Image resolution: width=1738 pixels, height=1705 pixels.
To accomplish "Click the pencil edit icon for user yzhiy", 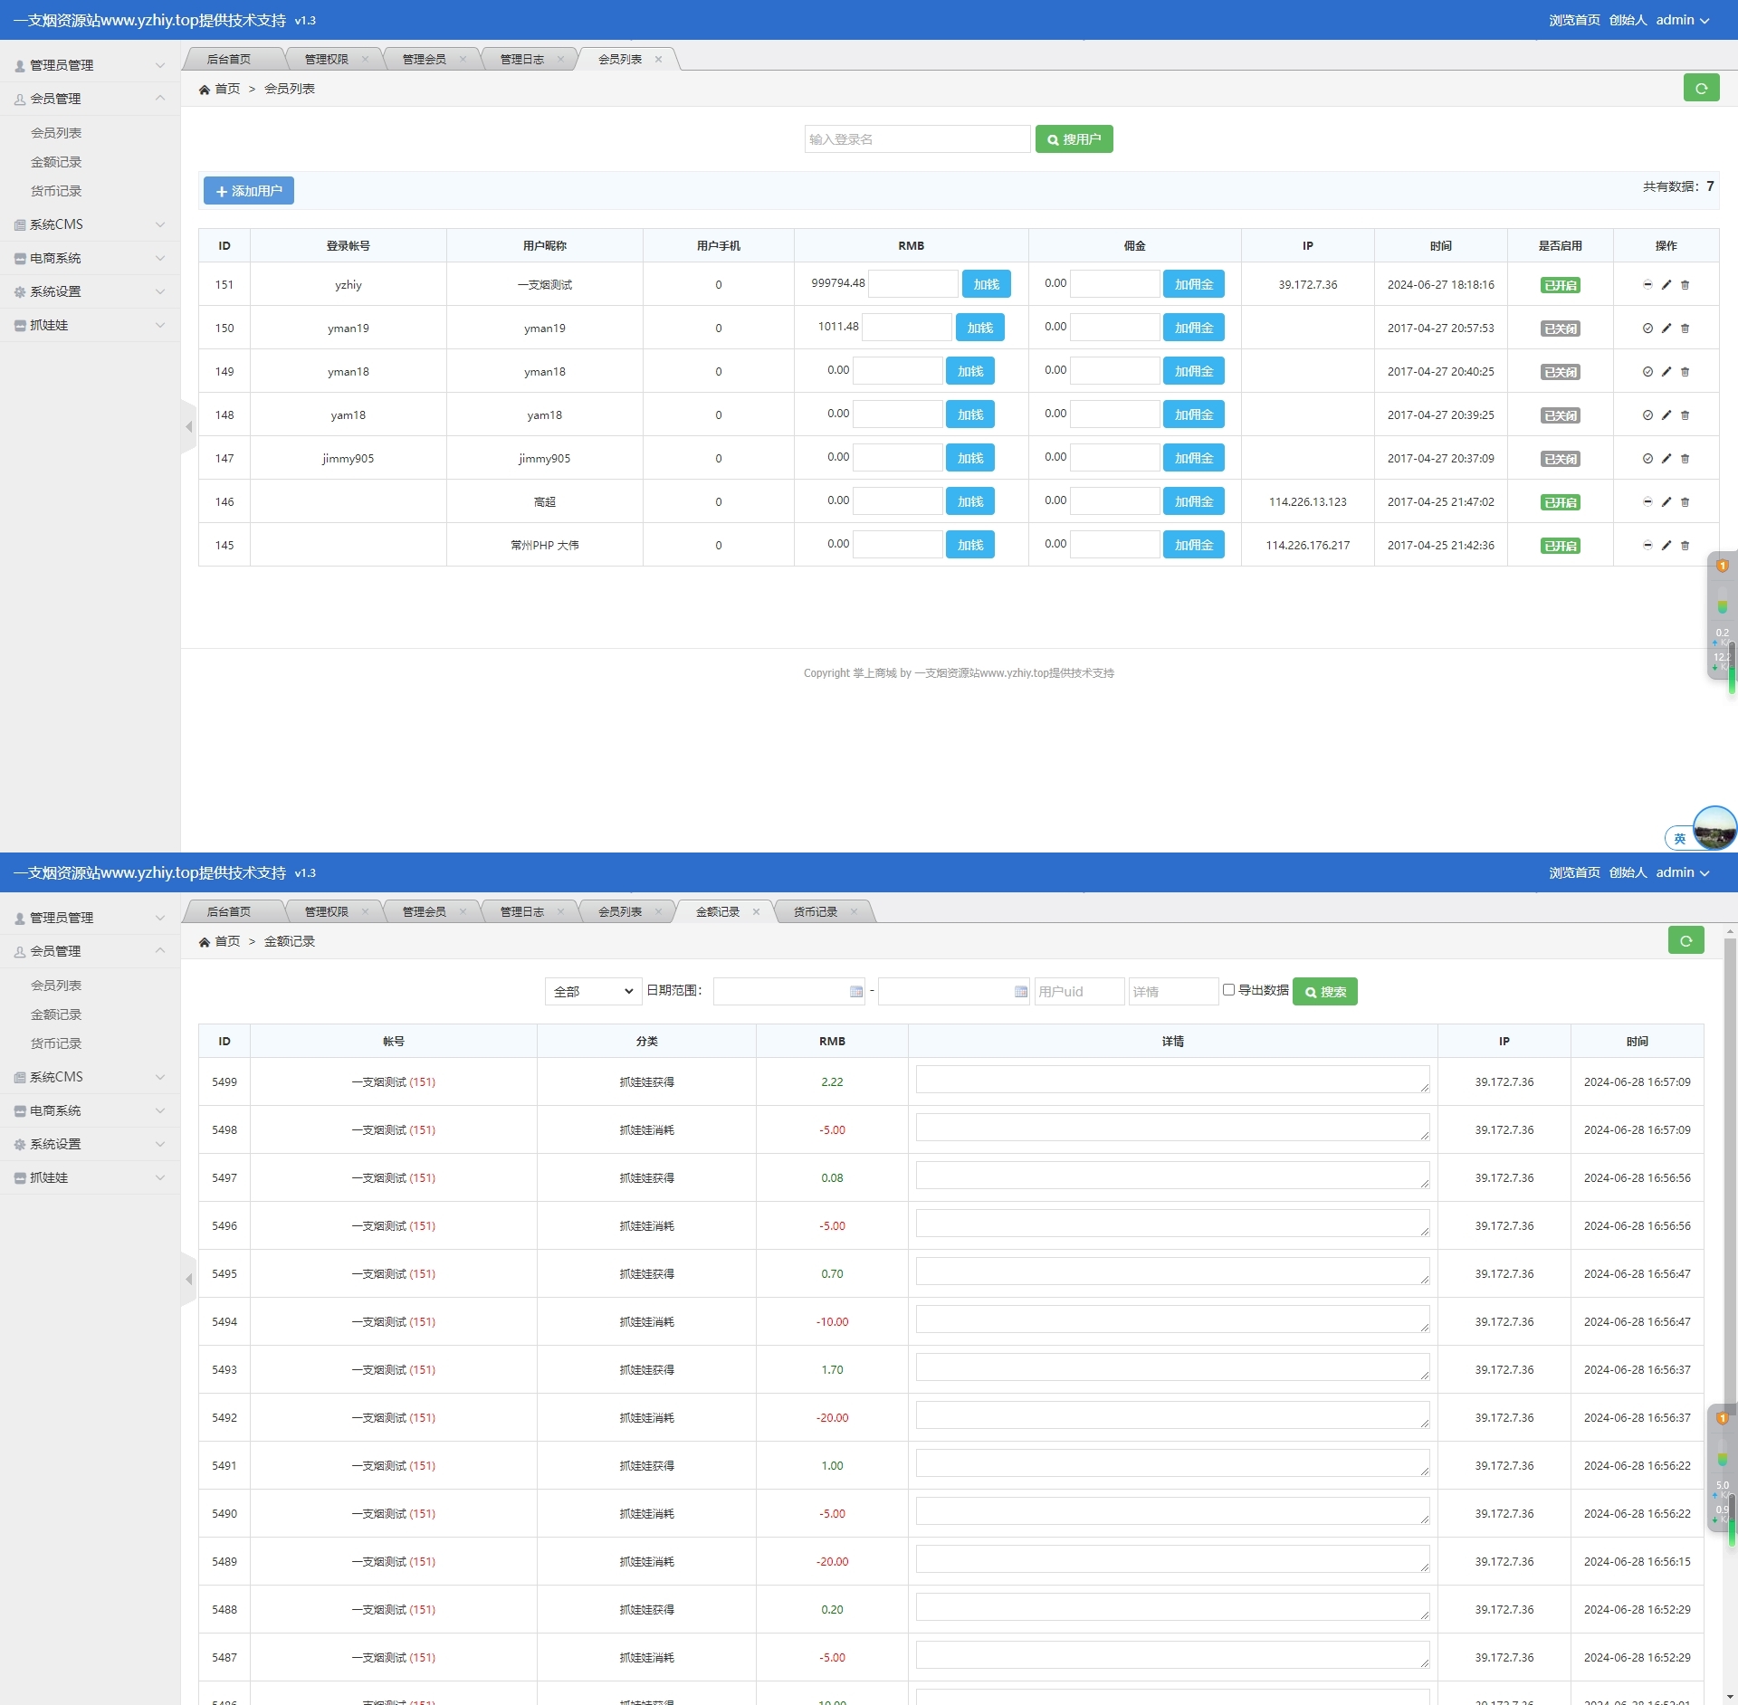I will 1666,284.
